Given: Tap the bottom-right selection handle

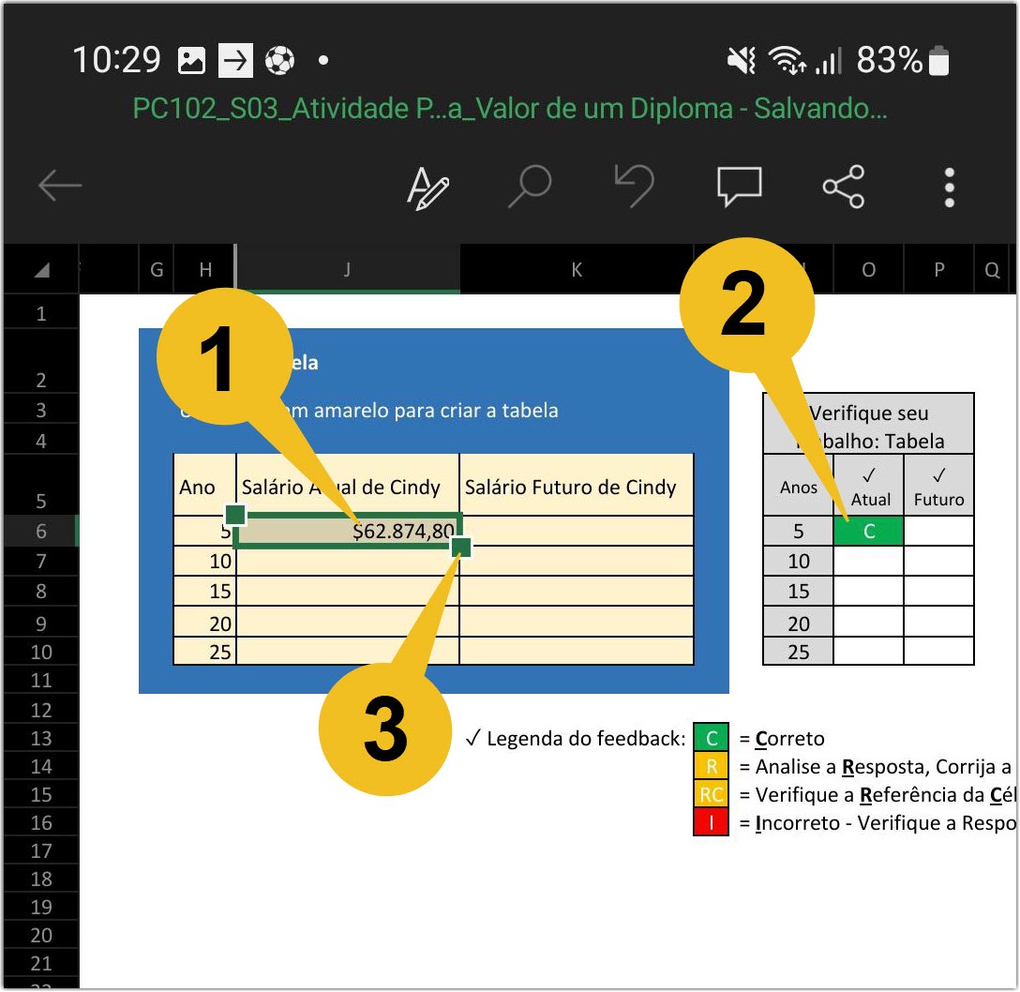Looking at the screenshot, I should tap(460, 547).
